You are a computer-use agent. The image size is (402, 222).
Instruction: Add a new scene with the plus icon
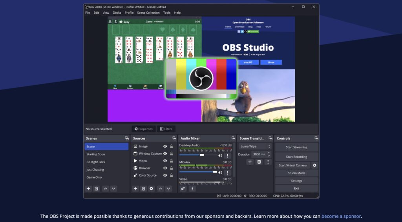[88, 189]
